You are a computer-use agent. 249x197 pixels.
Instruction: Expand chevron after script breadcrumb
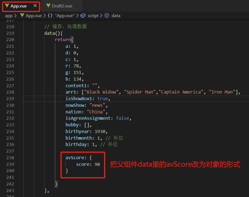click(x=101, y=15)
